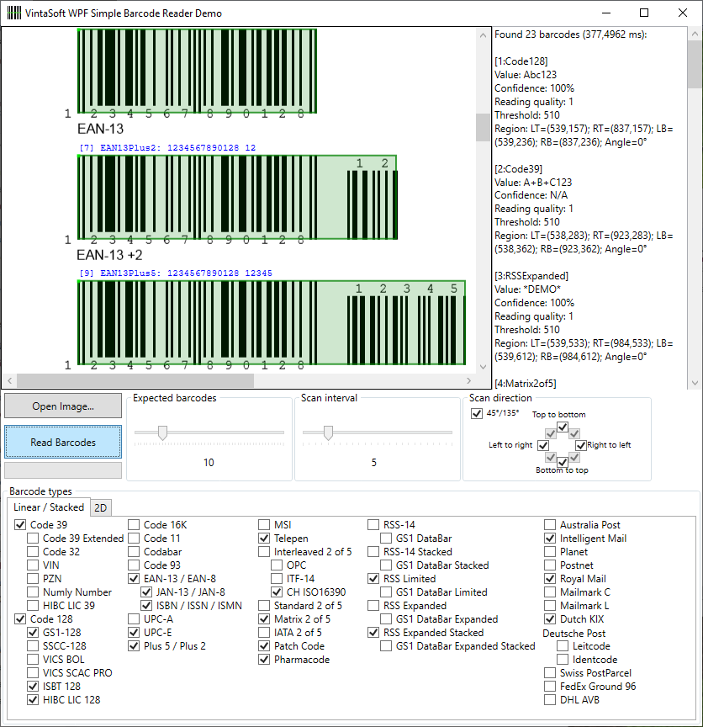703x727 pixels.
Task: Disable the GS1-128 checkbox
Action: tap(33, 632)
